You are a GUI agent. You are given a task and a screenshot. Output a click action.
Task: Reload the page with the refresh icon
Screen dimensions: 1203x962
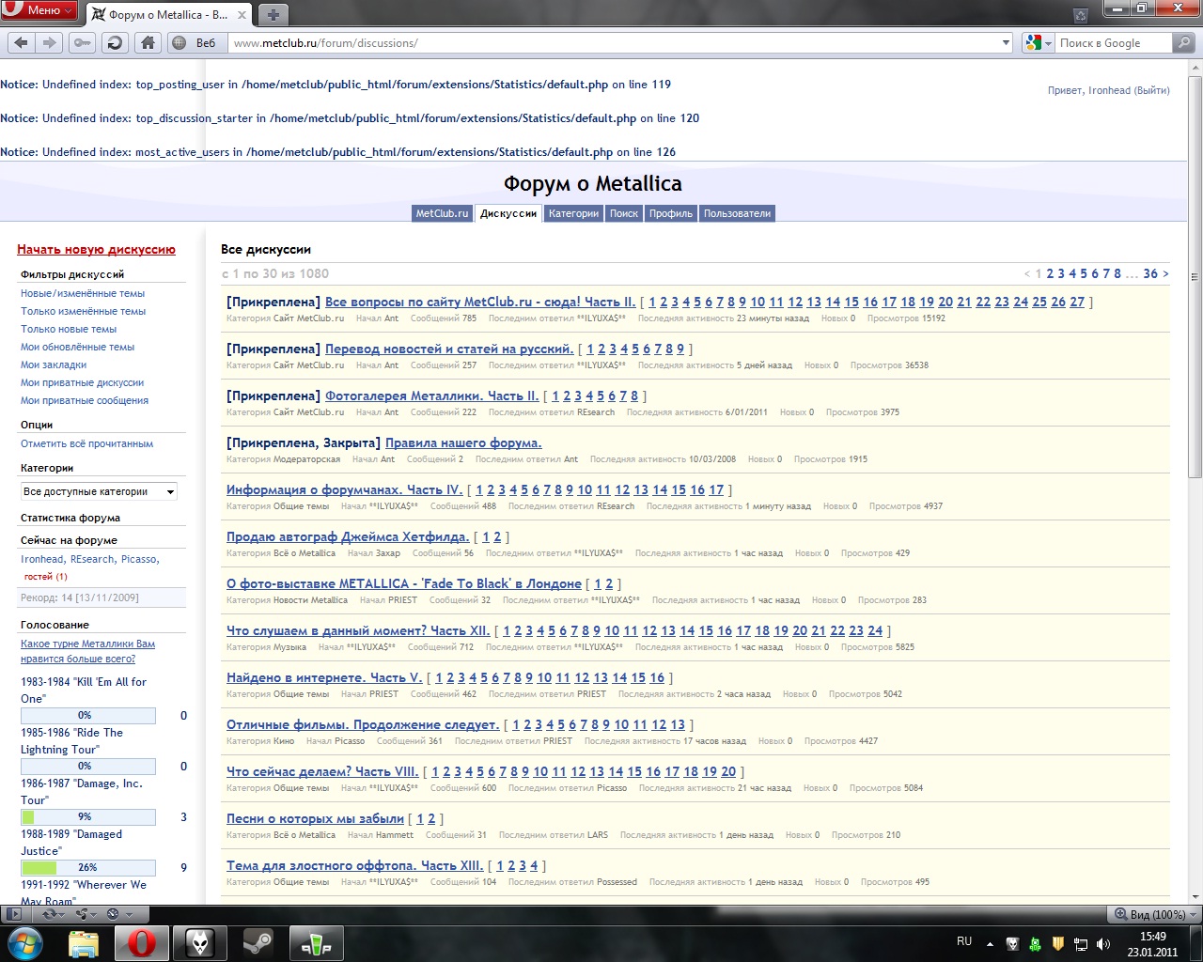[115, 42]
